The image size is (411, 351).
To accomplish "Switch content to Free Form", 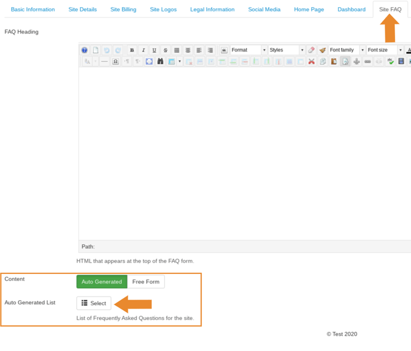I will click(146, 282).
